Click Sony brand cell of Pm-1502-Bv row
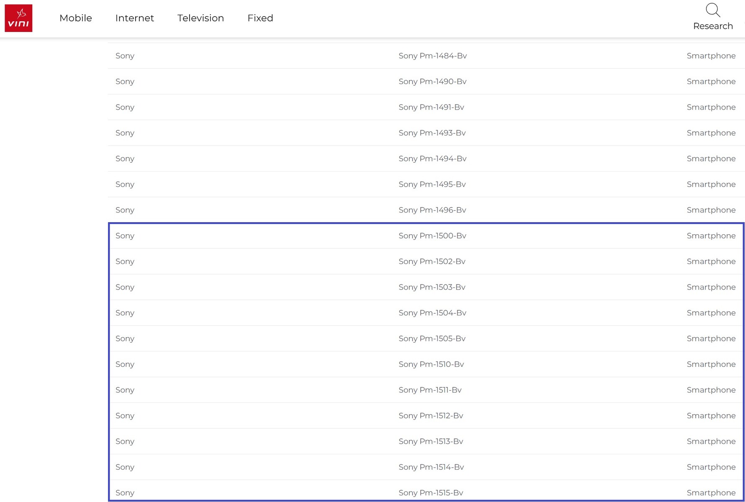This screenshot has height=502, width=745. point(125,261)
